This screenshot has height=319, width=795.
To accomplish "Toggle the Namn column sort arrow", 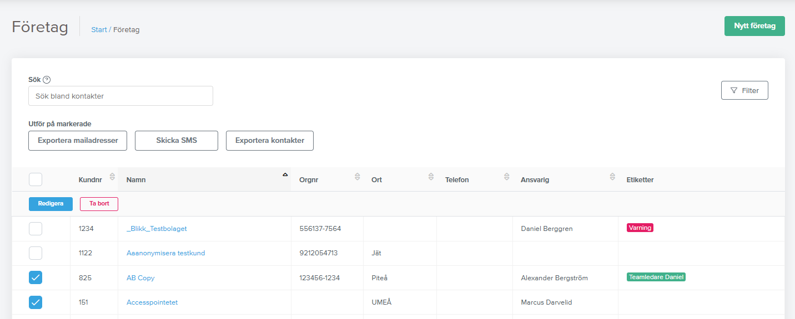I will [x=285, y=175].
